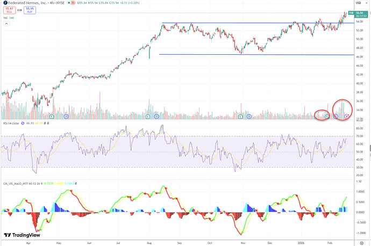The height and width of the screenshot is (246, 371).
Task: Click the 46.00 price axis label
Action: point(359,57)
